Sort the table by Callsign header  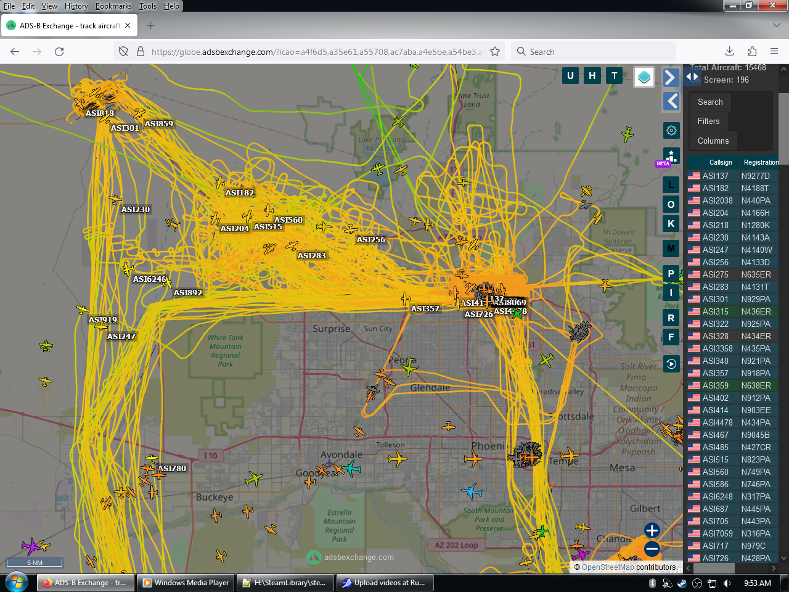(x=721, y=162)
